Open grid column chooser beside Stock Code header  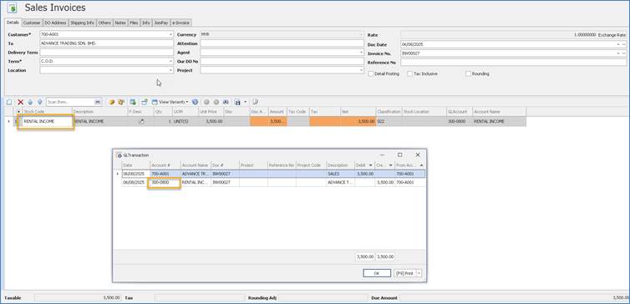tap(19, 112)
